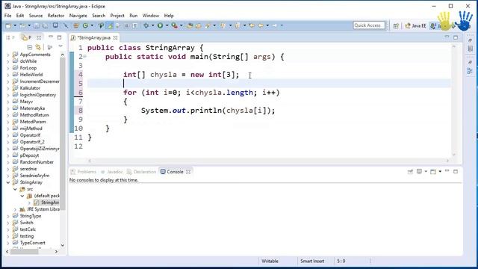Image resolution: width=478 pixels, height=269 pixels.
Task: Switch to the Javadoc tab
Action: [x=112, y=172]
